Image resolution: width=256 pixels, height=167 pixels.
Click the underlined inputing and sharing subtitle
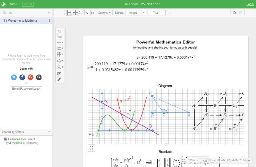(165, 48)
